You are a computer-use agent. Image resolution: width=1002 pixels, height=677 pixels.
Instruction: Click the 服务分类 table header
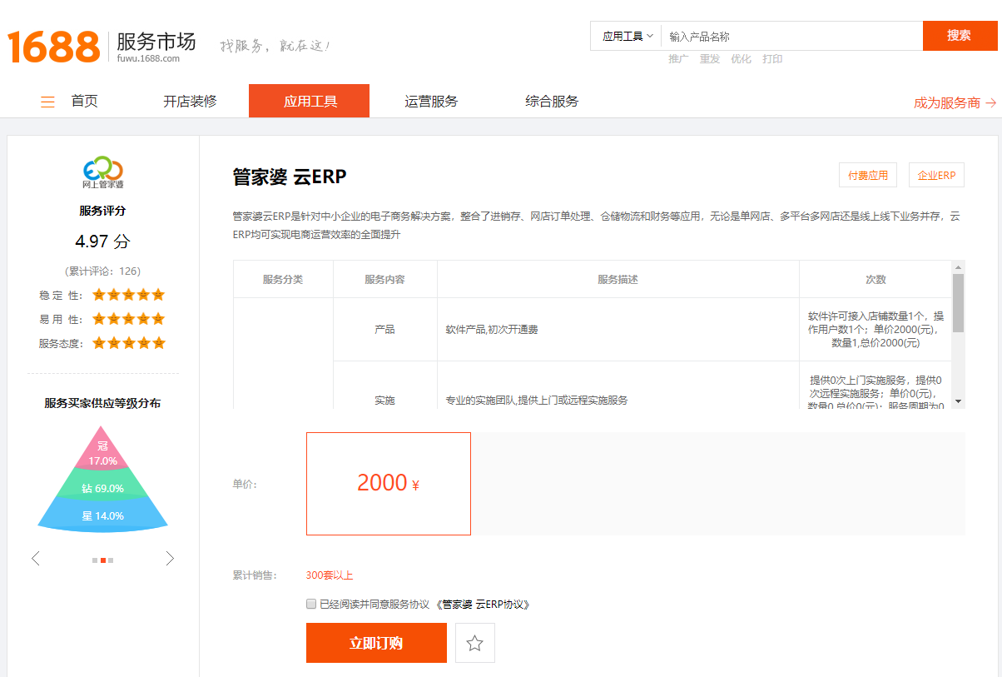point(283,280)
